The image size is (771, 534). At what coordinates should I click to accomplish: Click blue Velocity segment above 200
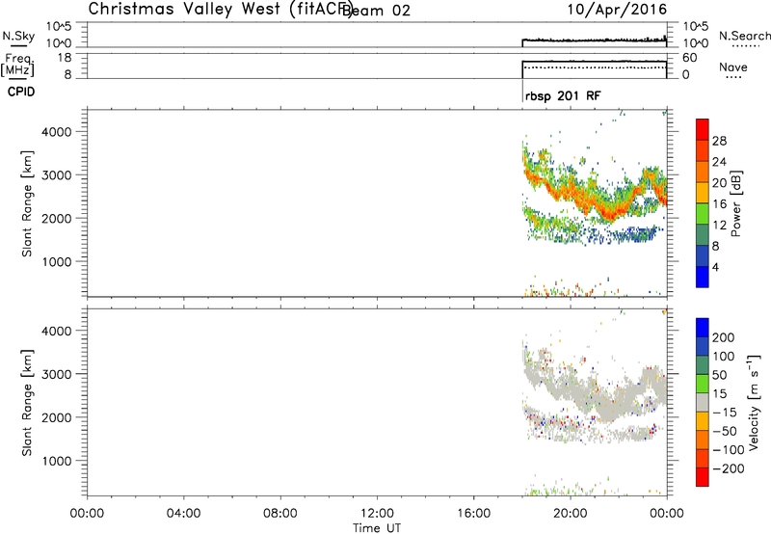(703, 328)
